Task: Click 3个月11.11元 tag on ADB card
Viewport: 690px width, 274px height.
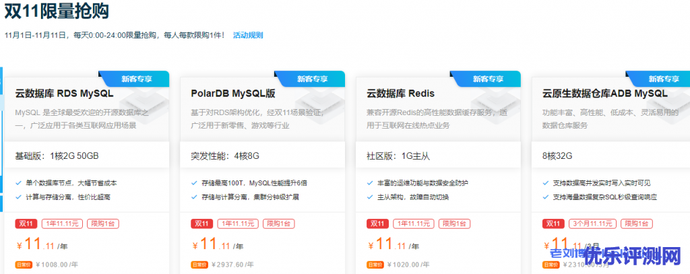Action: [x=593, y=224]
